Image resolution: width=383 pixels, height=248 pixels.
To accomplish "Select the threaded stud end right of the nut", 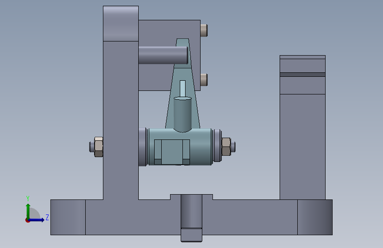I will coord(233,147).
